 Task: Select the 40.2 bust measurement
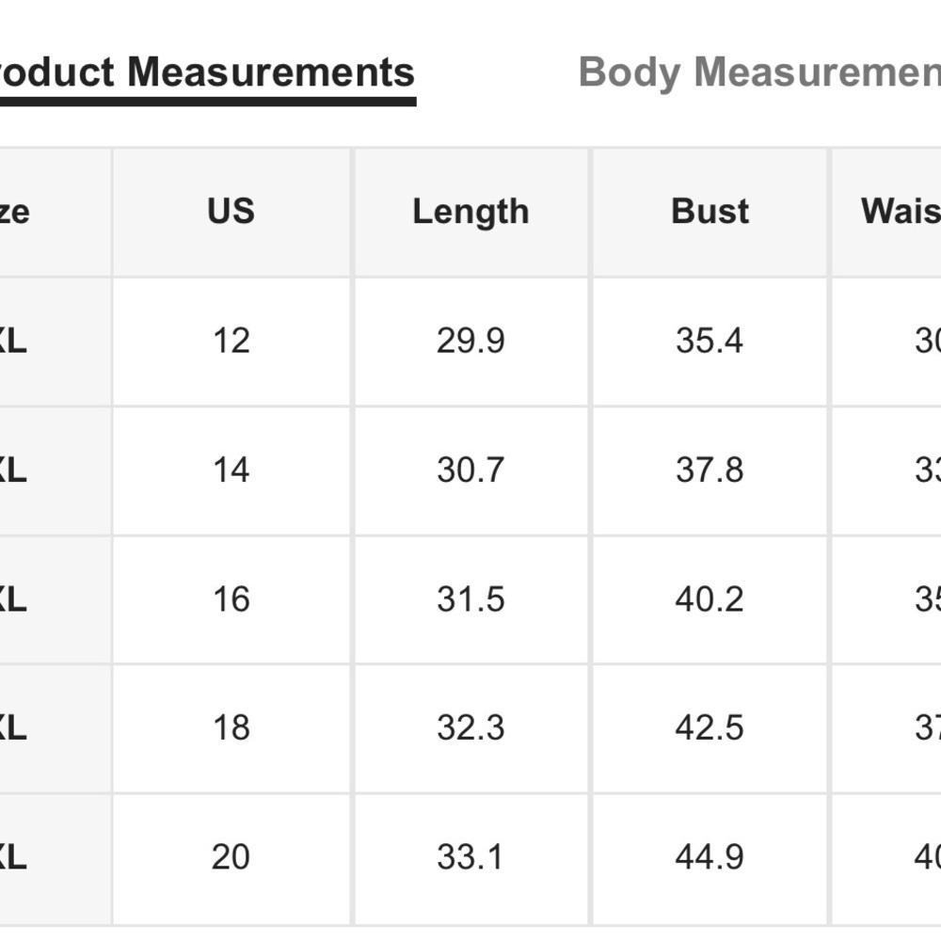[710, 599]
